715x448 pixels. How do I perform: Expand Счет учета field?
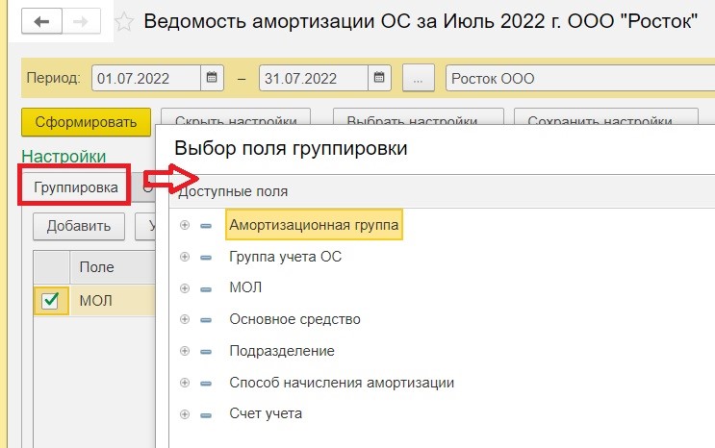(x=185, y=413)
